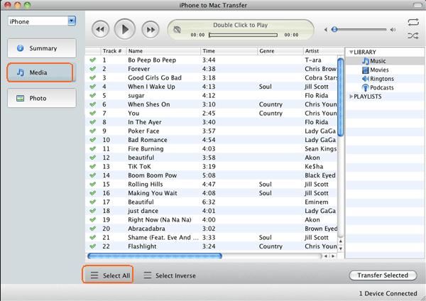
Task: Sort by the Time column header
Action: pos(229,51)
